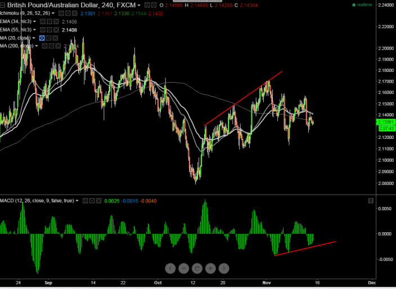Hide the Ichimoku indicator with its eye icon
Image resolution: width=396 pixels, height=289 pixels.
[x=61, y=13]
